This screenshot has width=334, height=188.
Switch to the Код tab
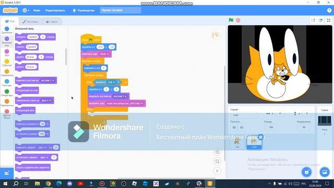click(x=10, y=21)
